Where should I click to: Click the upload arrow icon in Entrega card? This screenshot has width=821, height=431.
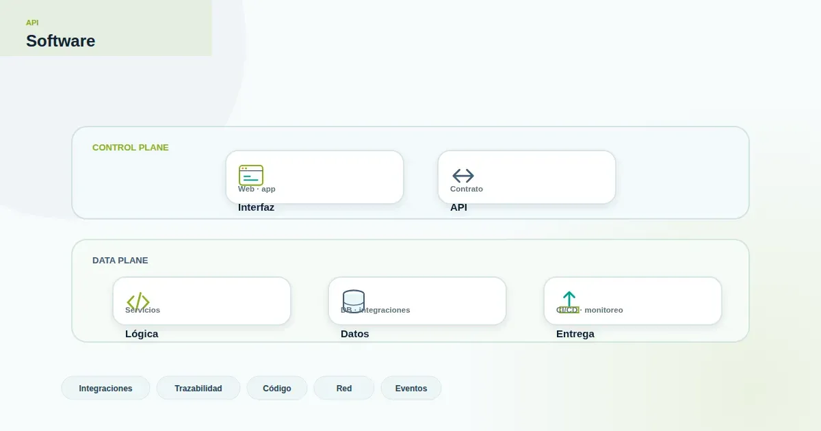pos(569,302)
